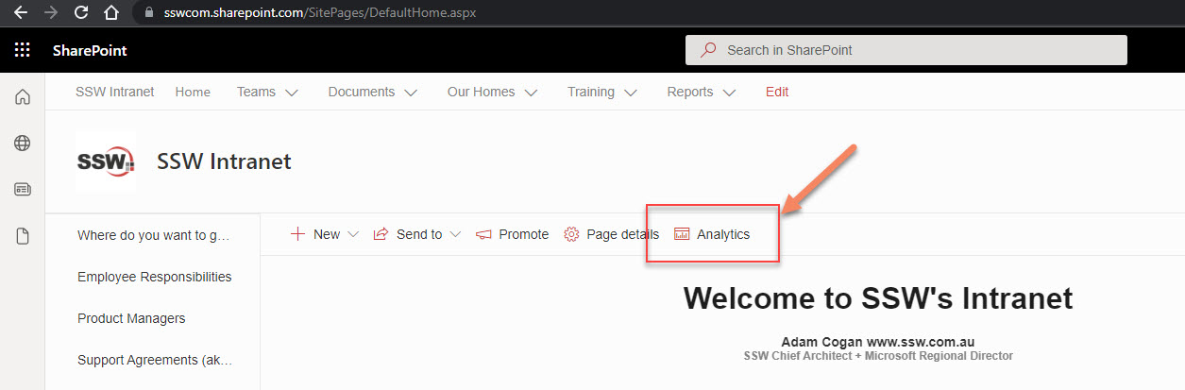Open the SharePoint app launcher waffle
The image size is (1185, 390).
coord(23,50)
